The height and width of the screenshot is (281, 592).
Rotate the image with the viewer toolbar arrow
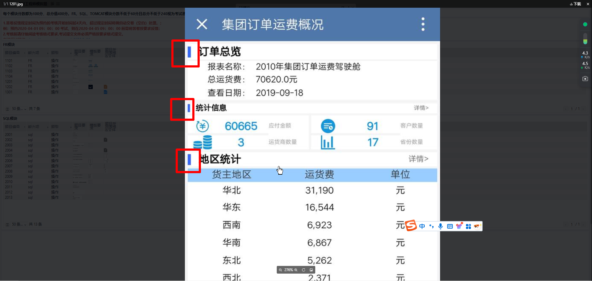[304, 270]
